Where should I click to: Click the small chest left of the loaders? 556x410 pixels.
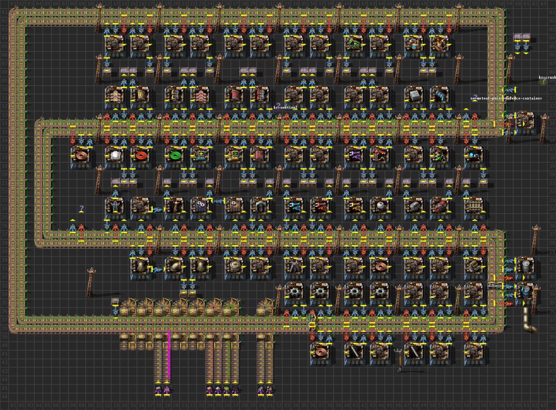click(x=115, y=302)
